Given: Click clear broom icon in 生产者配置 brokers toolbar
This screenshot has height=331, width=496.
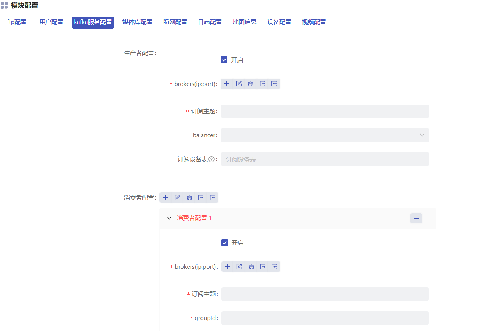Looking at the screenshot, I should click(x=251, y=84).
